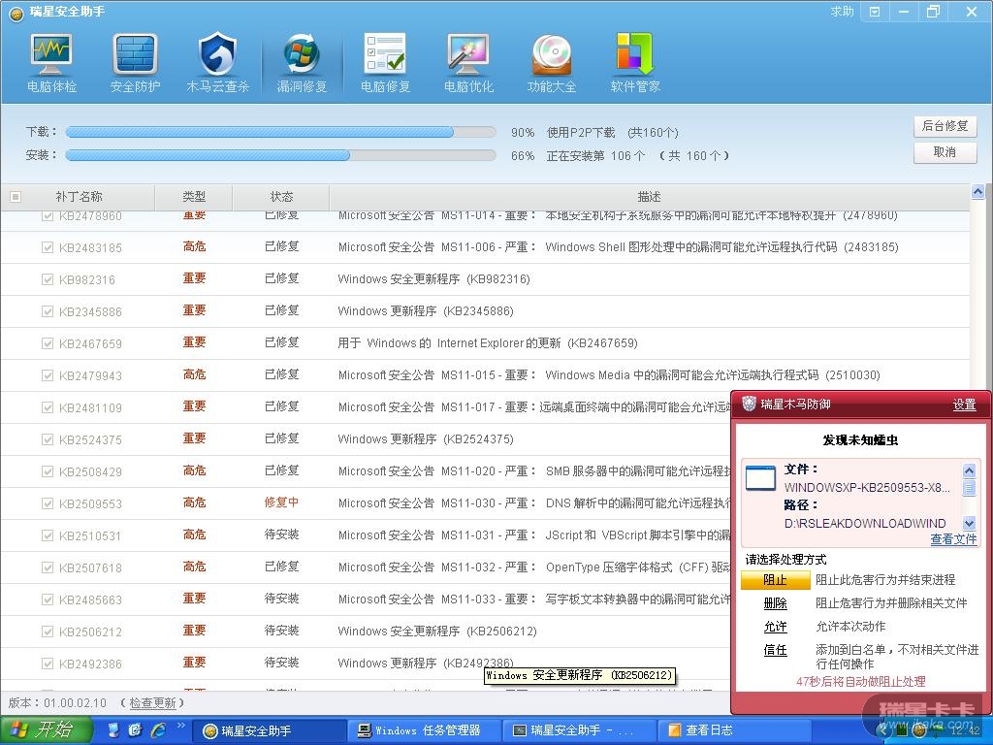This screenshot has width=993, height=745.
Task: Open the title bar dropdown menu button
Action: [875, 12]
